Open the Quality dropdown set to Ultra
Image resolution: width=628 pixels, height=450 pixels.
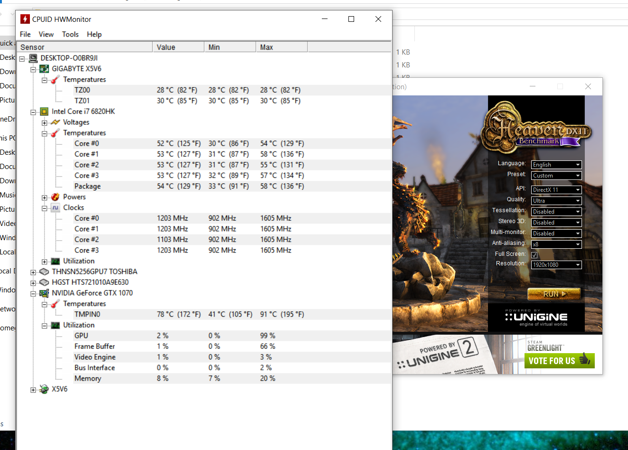point(556,201)
